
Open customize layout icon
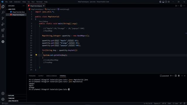(x=169, y=2)
